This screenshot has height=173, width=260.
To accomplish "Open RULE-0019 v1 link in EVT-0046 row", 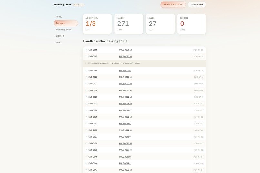I will click(125, 163).
